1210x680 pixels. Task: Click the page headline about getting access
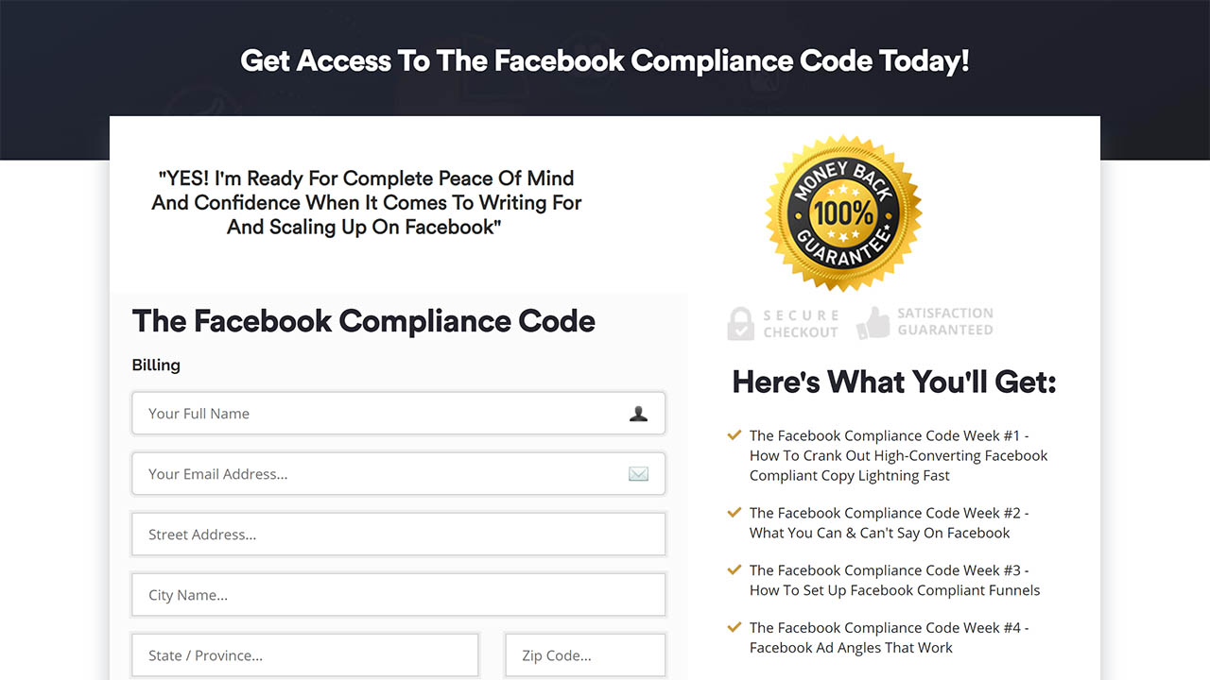point(605,61)
